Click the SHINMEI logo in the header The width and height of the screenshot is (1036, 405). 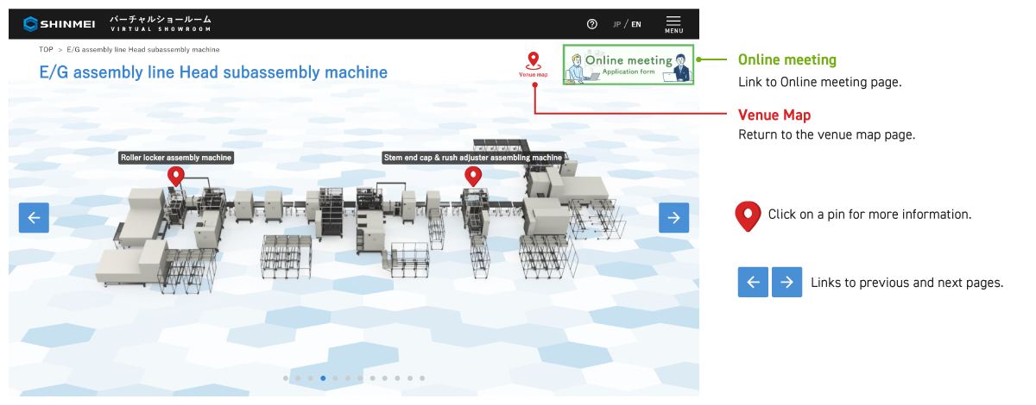(60, 23)
